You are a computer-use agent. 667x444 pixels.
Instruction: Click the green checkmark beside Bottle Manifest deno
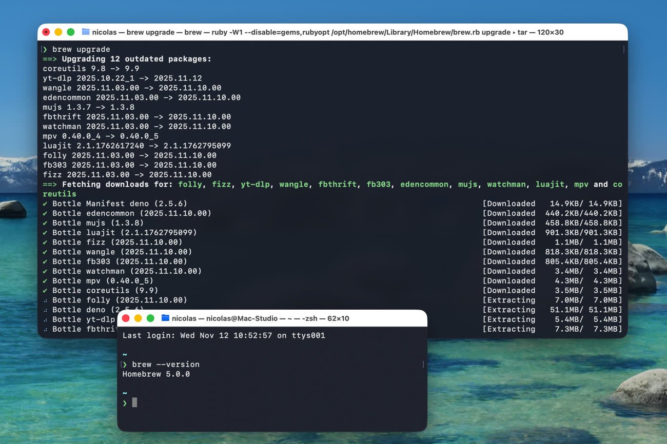point(46,204)
